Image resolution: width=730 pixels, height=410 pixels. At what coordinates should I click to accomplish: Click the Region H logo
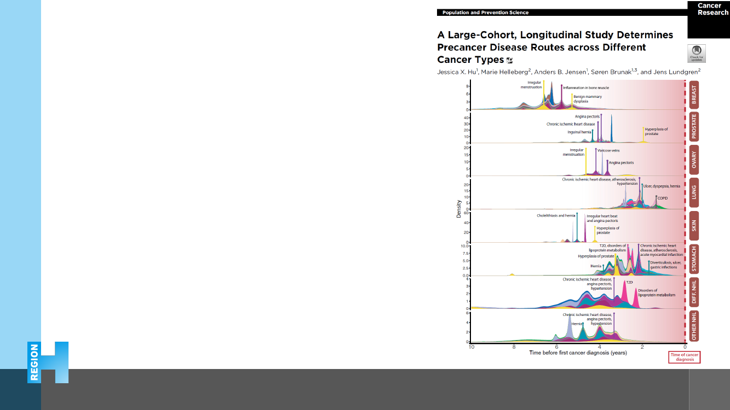48,362
